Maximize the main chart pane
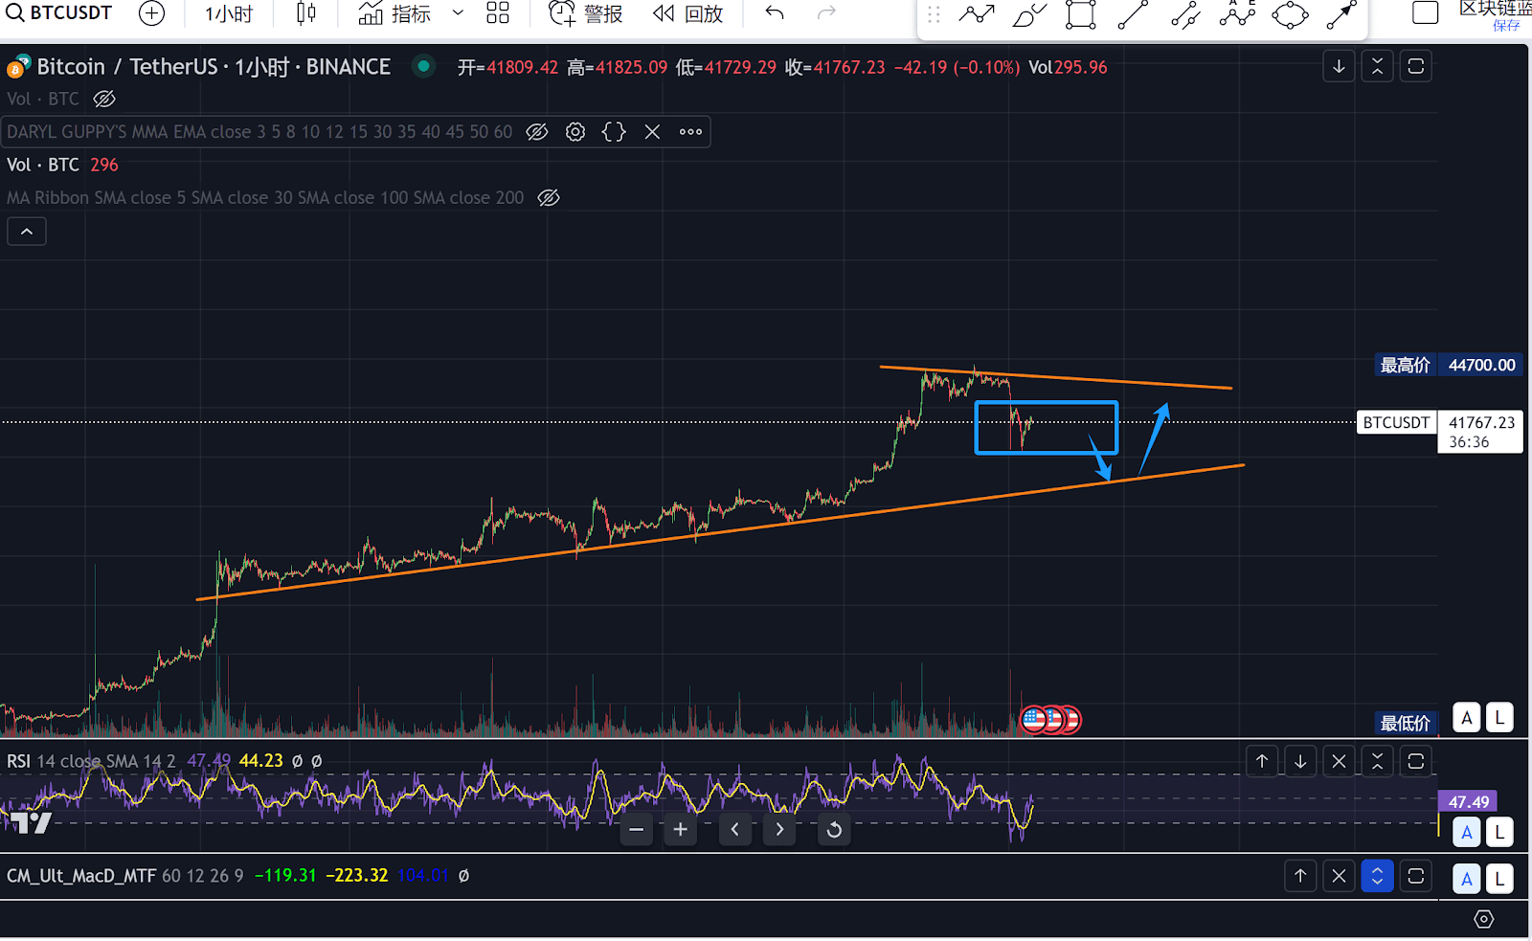The width and height of the screenshot is (1532, 941). (x=1415, y=67)
